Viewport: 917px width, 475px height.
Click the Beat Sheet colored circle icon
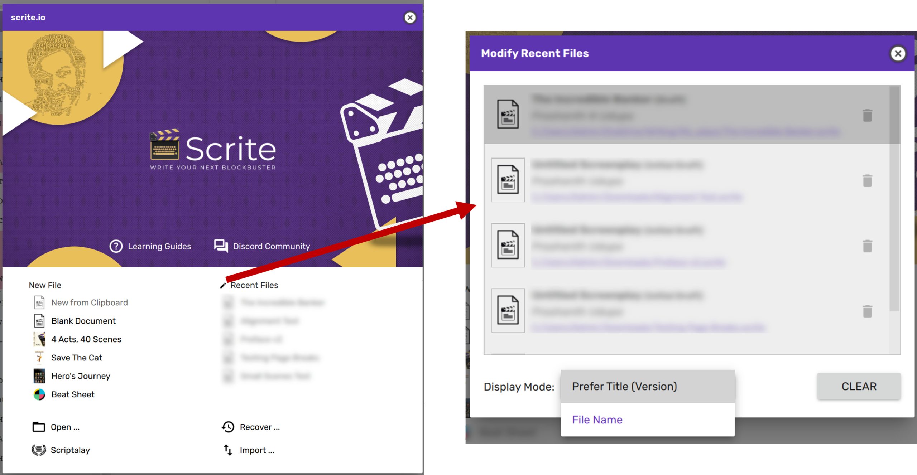point(39,394)
